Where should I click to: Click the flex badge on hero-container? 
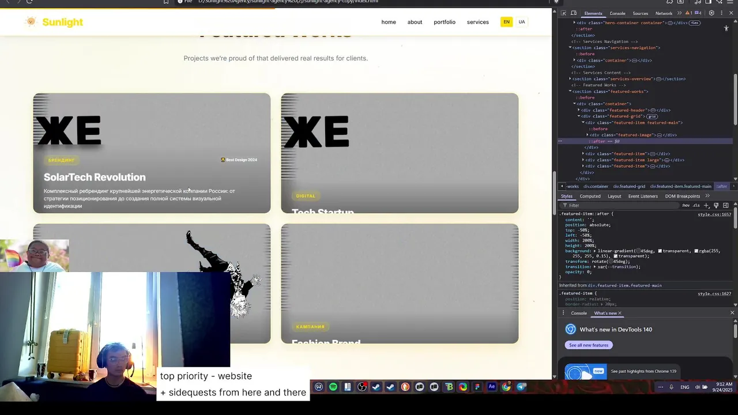click(695, 23)
